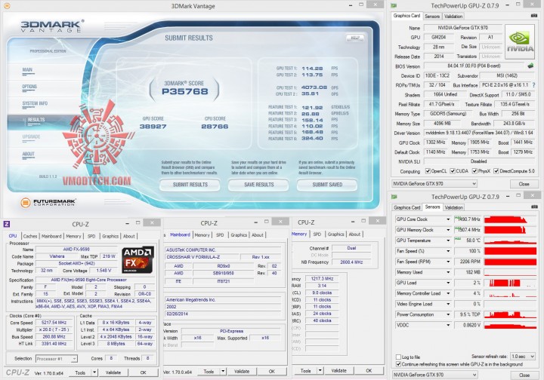
Task: Click the SUBMIT RESULTS button
Action: point(190,185)
